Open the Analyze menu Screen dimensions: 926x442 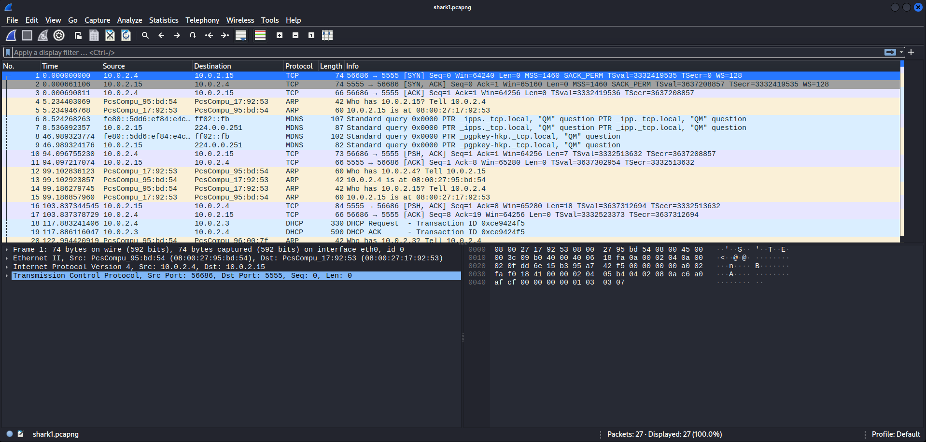[x=129, y=20]
